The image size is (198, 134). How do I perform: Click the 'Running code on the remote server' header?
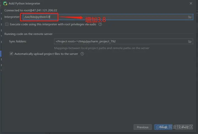click(x=28, y=34)
